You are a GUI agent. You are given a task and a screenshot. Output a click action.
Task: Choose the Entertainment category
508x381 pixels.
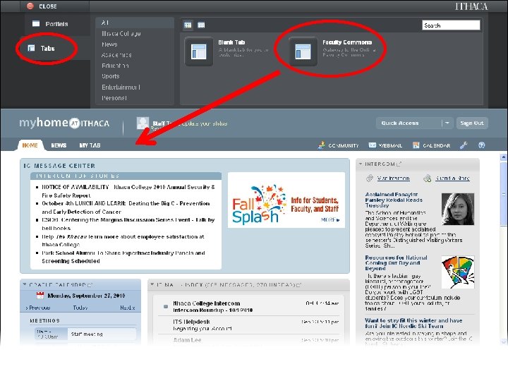121,87
